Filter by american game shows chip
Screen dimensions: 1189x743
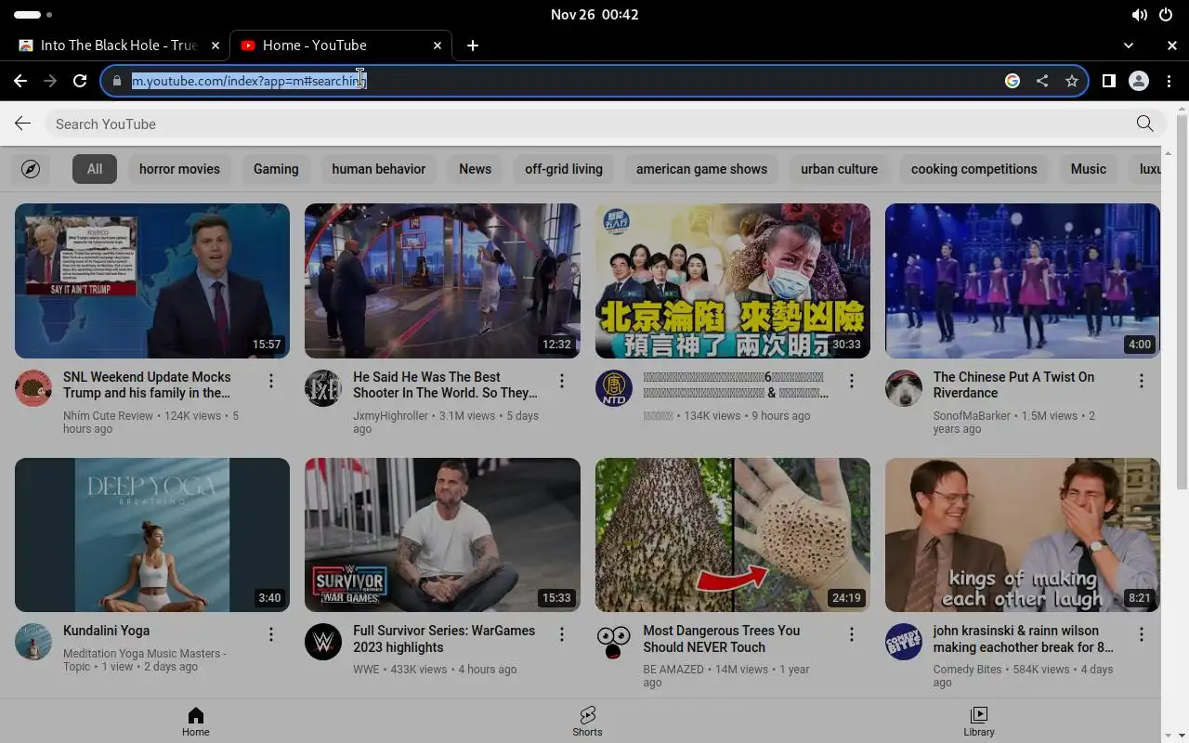pyautogui.click(x=701, y=169)
